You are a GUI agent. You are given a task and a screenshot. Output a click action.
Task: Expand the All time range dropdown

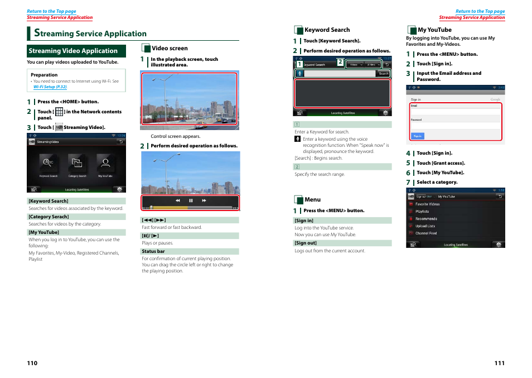point(372,64)
